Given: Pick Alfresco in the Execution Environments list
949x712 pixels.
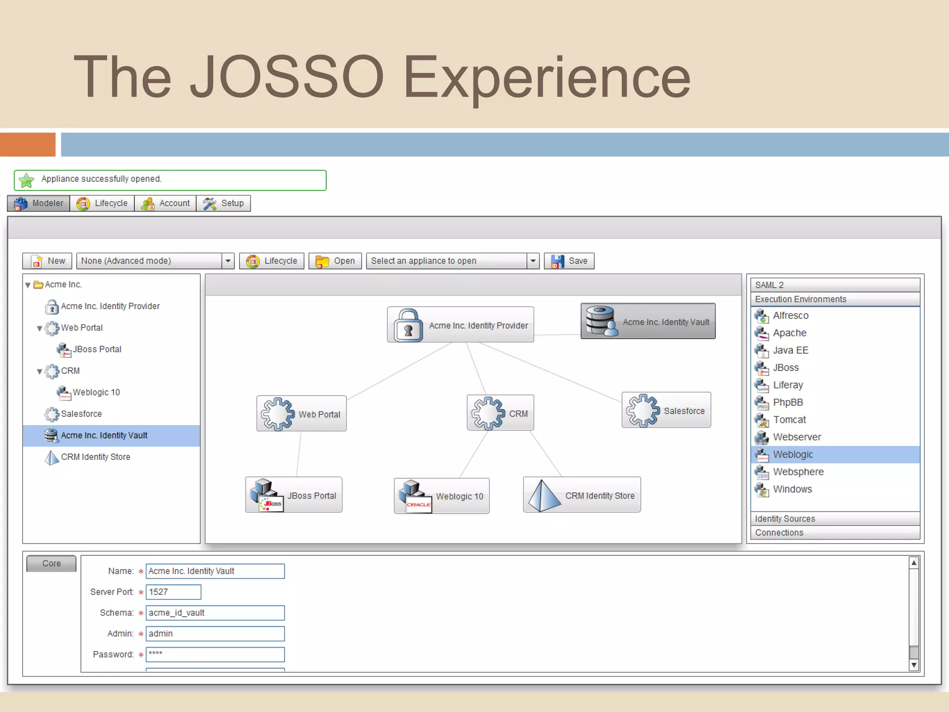Looking at the screenshot, I should (790, 316).
